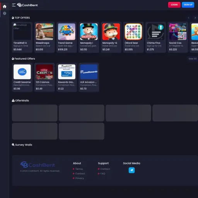Go to previous Top Offers with left arrow
The image size is (198, 198).
pyautogui.click(x=188, y=18)
